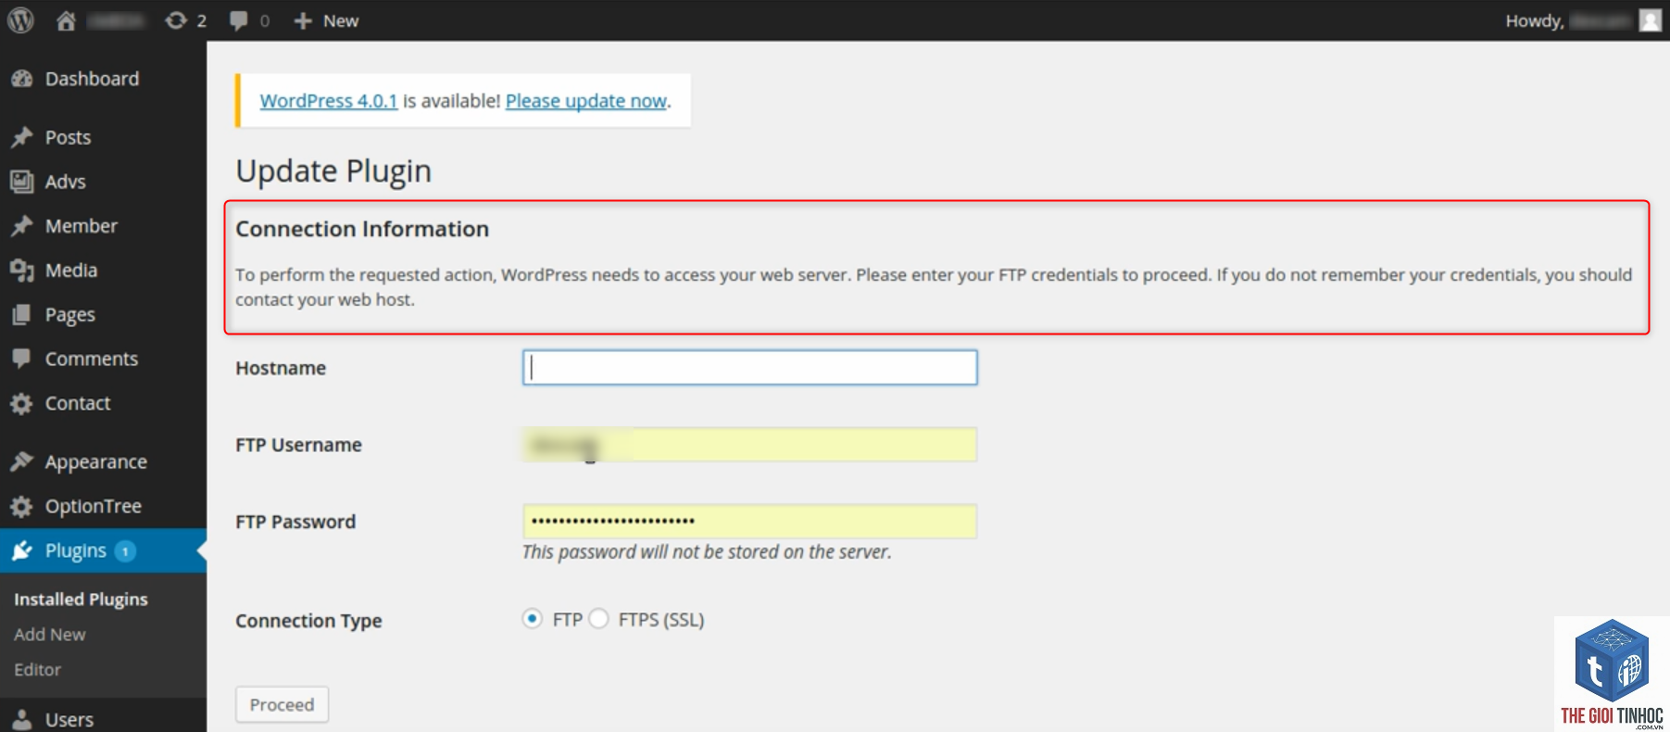Click the New label in admin bar
Screen dimensions: 1670x732
click(x=341, y=20)
